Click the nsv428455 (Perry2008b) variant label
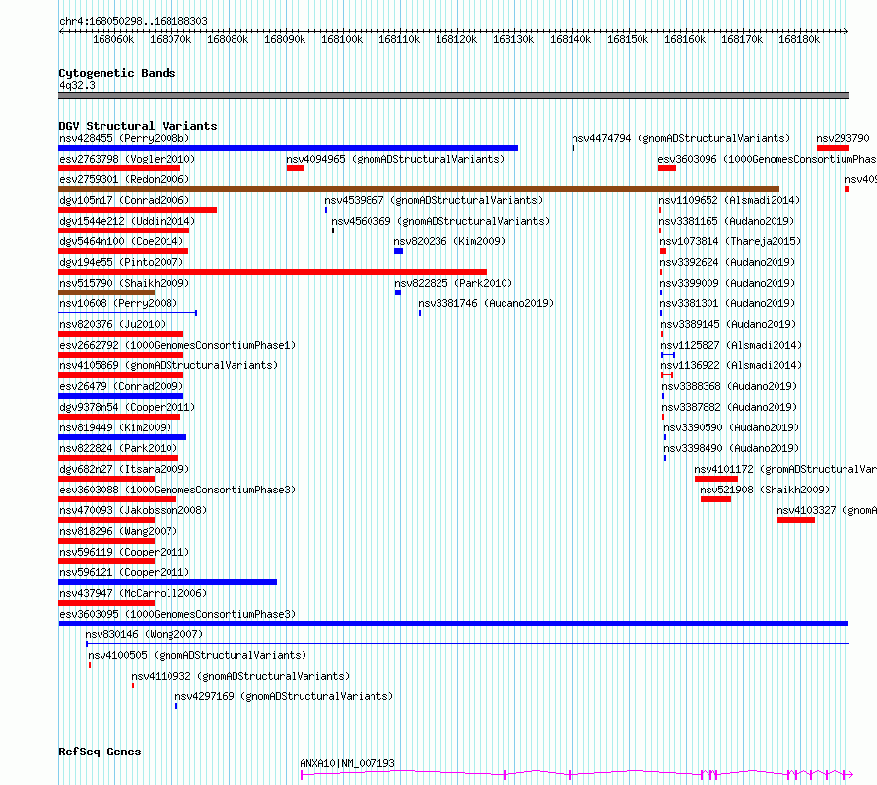The height and width of the screenshot is (785, 877). coord(124,138)
